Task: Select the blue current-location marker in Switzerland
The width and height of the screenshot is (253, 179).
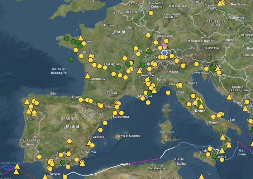Action: pos(164,53)
